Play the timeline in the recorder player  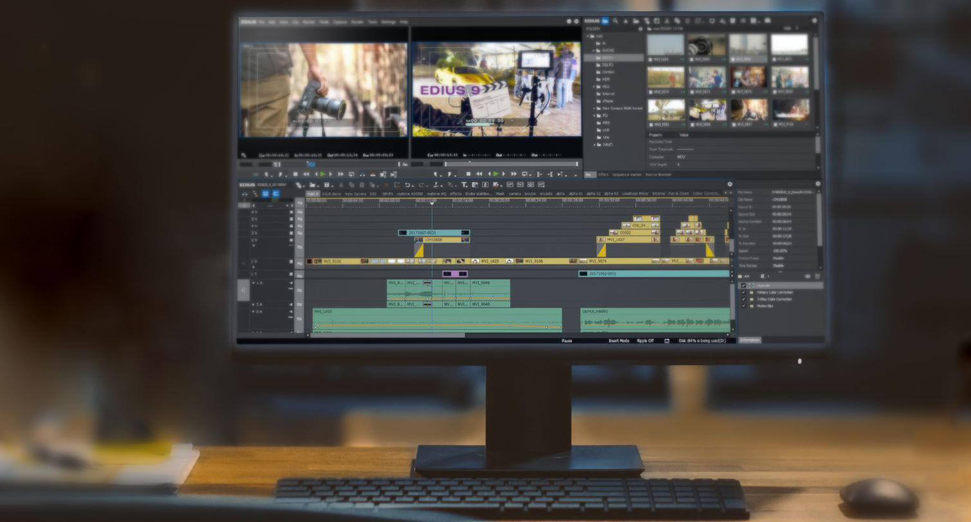pos(495,174)
